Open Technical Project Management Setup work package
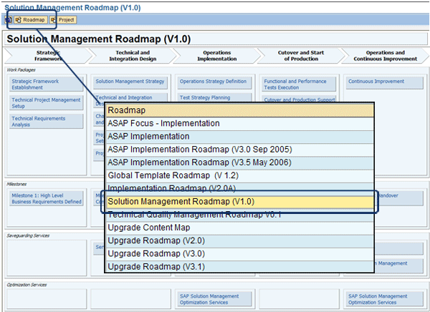The height and width of the screenshot is (312, 430). click(47, 103)
